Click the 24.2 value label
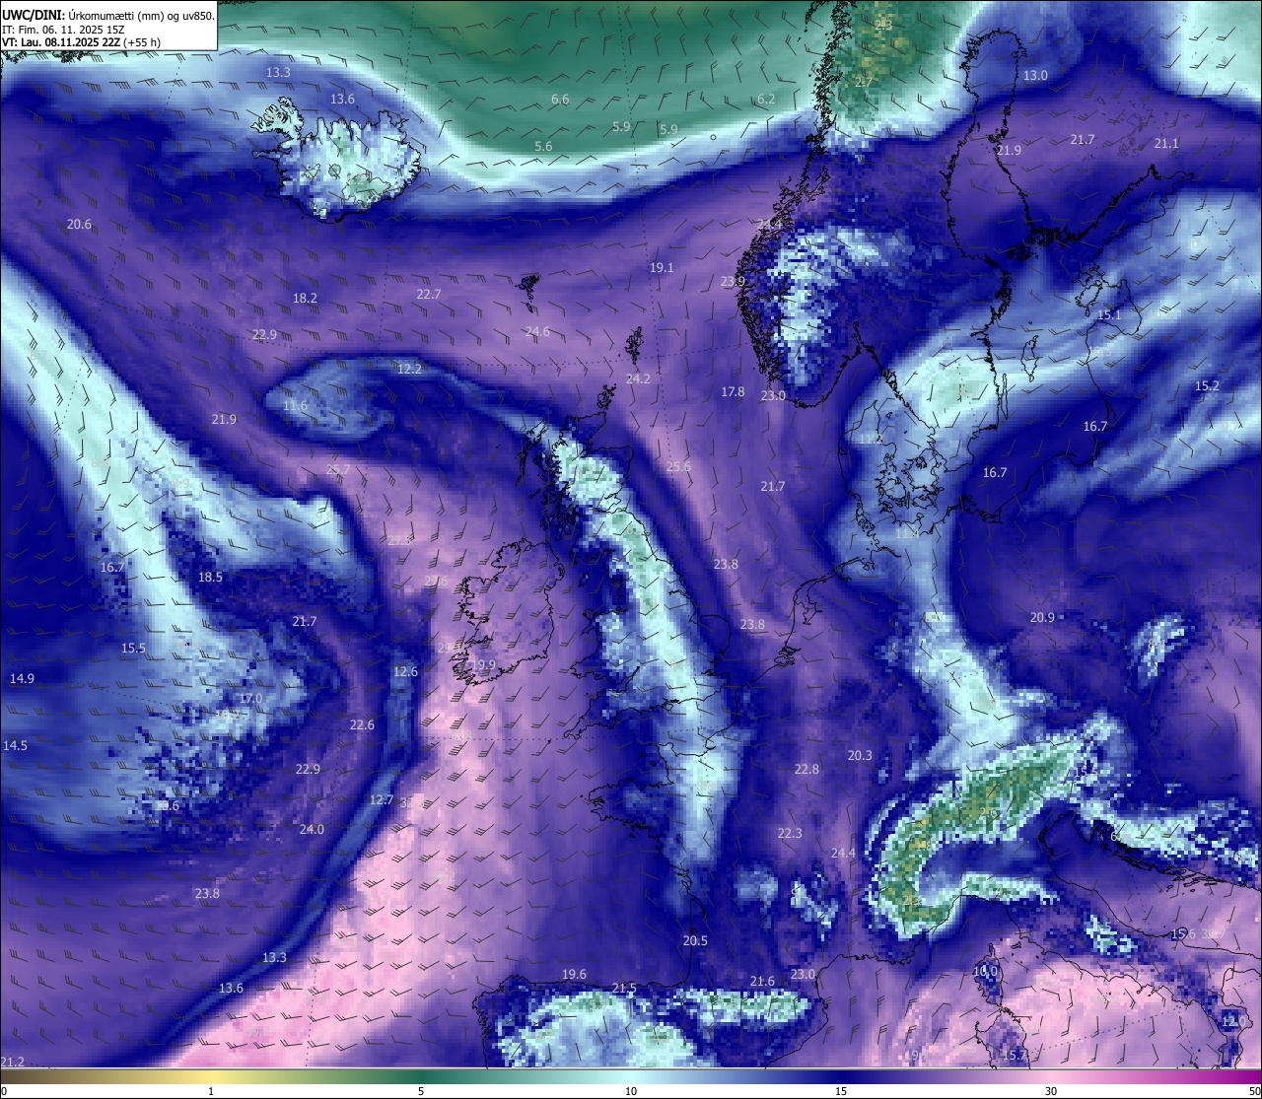 coord(638,379)
